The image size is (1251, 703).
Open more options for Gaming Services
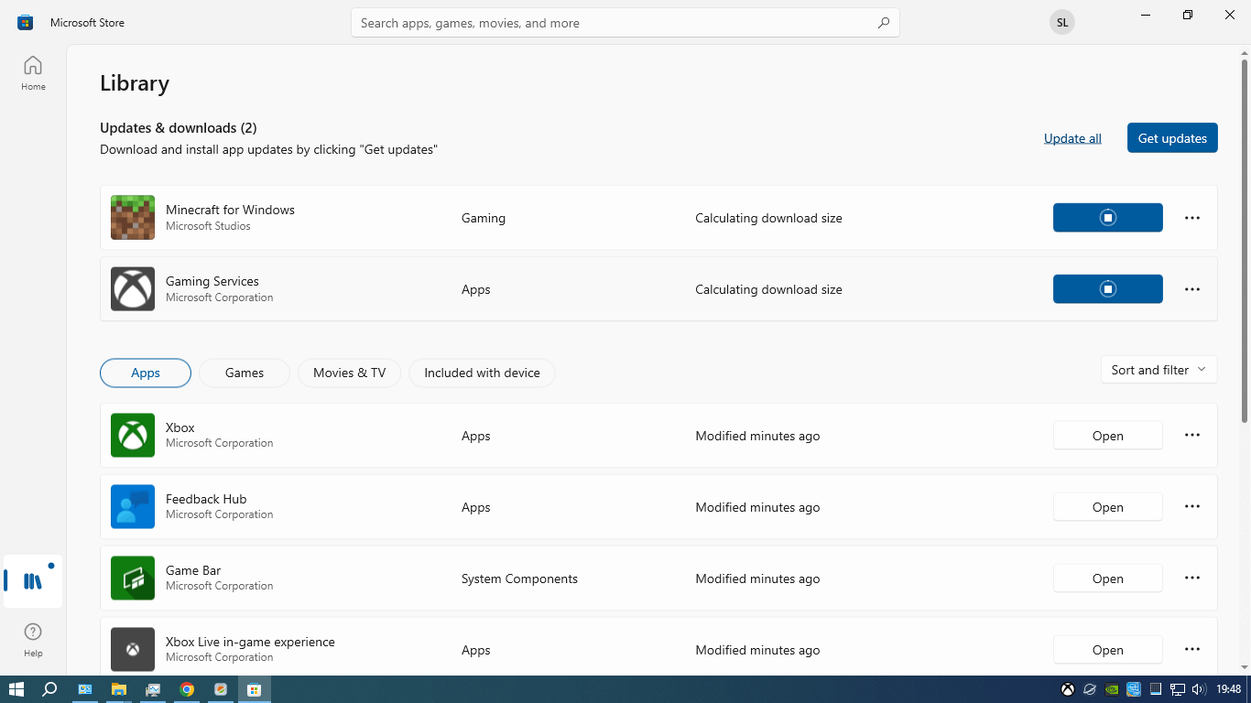pyautogui.click(x=1192, y=289)
